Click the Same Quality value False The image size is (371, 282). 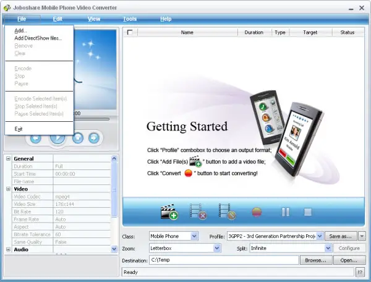[x=82, y=242]
